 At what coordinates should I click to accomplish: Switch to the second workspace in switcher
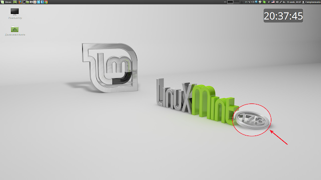click(x=236, y=2)
